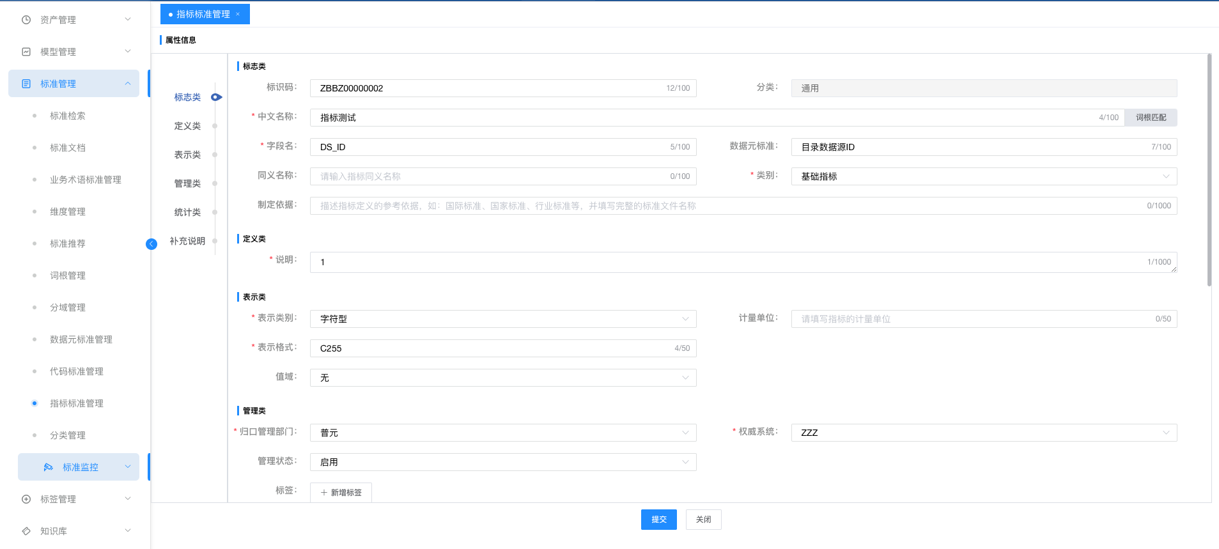This screenshot has height=549, width=1219.
Task: Click the 模型管理 sidebar icon
Action: click(26, 52)
